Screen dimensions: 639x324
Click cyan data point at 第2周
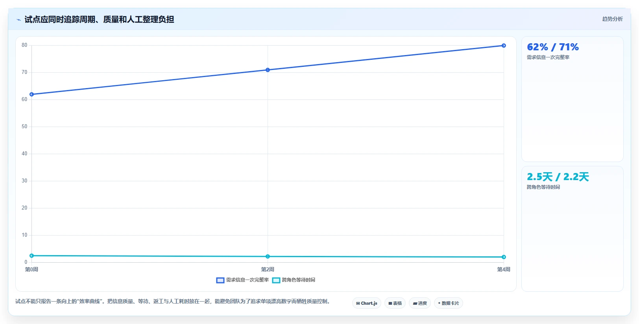click(x=268, y=256)
